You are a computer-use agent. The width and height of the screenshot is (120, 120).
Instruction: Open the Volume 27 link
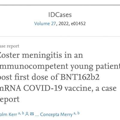(x=45, y=24)
